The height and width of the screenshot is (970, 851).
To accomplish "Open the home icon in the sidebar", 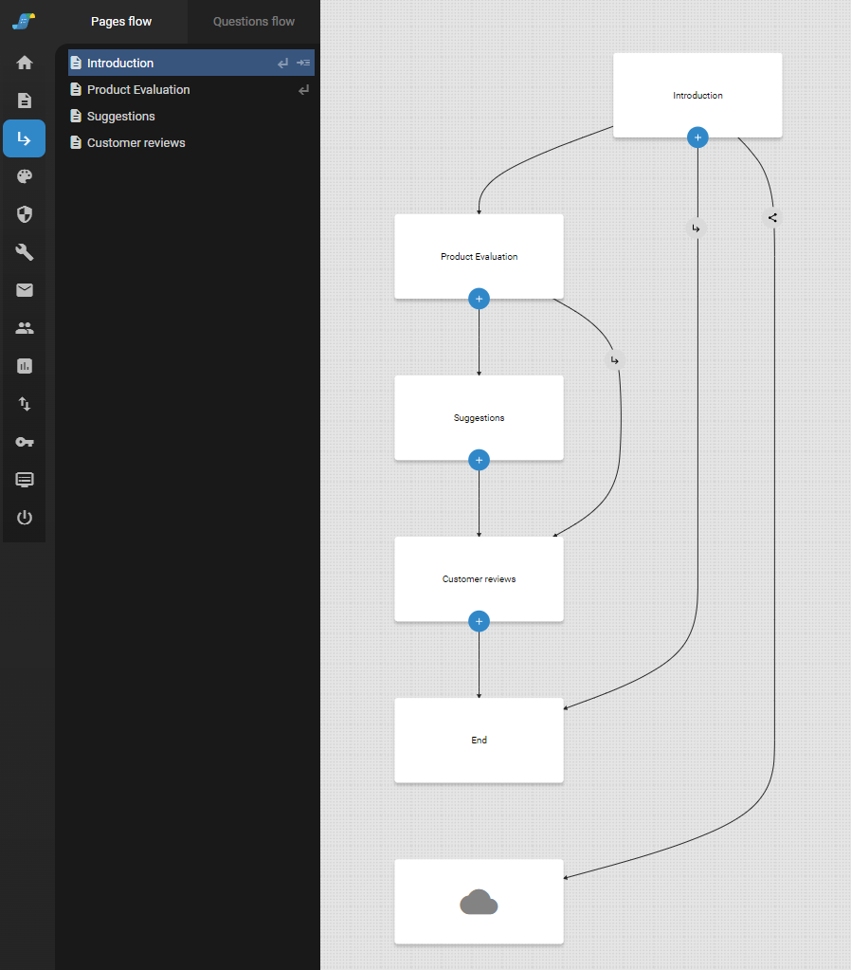I will [25, 63].
